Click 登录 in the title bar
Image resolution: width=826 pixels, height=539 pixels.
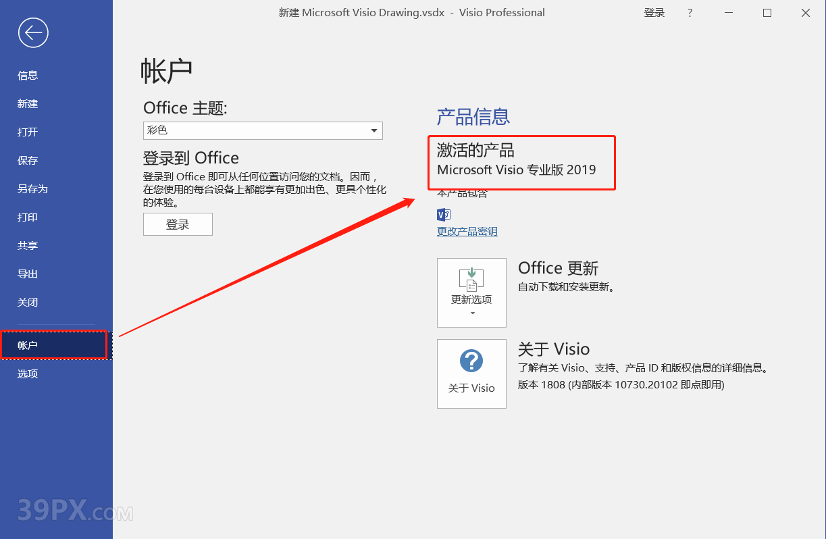654,13
